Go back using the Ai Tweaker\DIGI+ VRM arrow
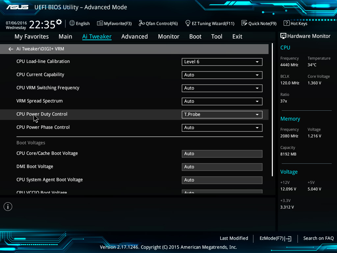The height and width of the screenshot is (253, 337). tap(11, 49)
